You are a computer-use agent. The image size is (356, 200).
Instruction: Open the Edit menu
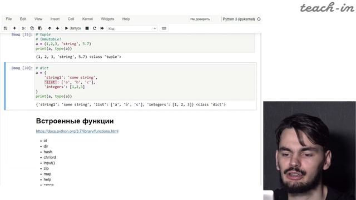point(23,19)
